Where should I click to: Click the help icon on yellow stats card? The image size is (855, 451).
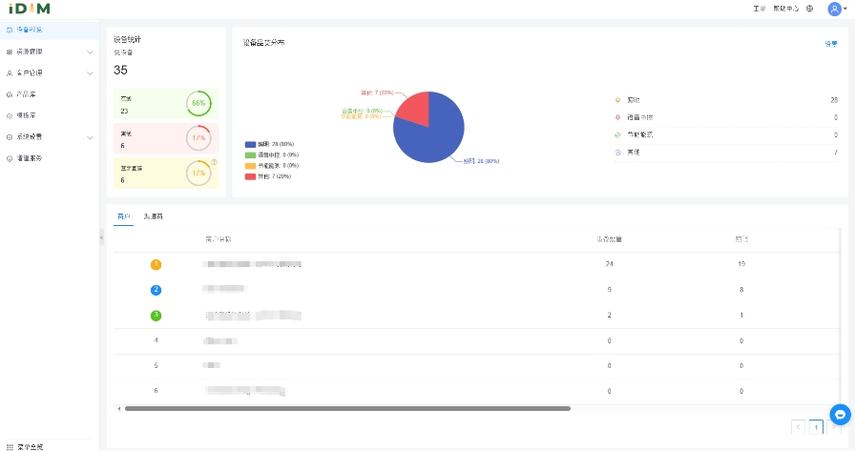click(x=215, y=162)
